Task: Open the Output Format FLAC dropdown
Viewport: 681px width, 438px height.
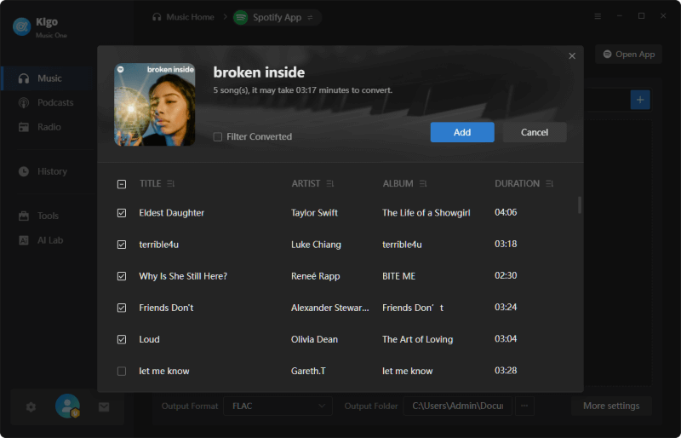Action: point(278,406)
